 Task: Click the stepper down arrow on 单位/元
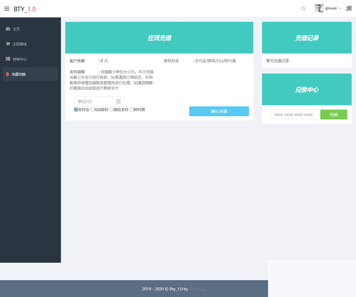tap(118, 103)
